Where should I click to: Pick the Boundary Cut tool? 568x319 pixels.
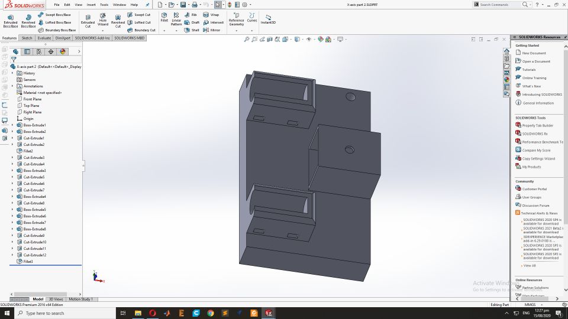click(141, 30)
